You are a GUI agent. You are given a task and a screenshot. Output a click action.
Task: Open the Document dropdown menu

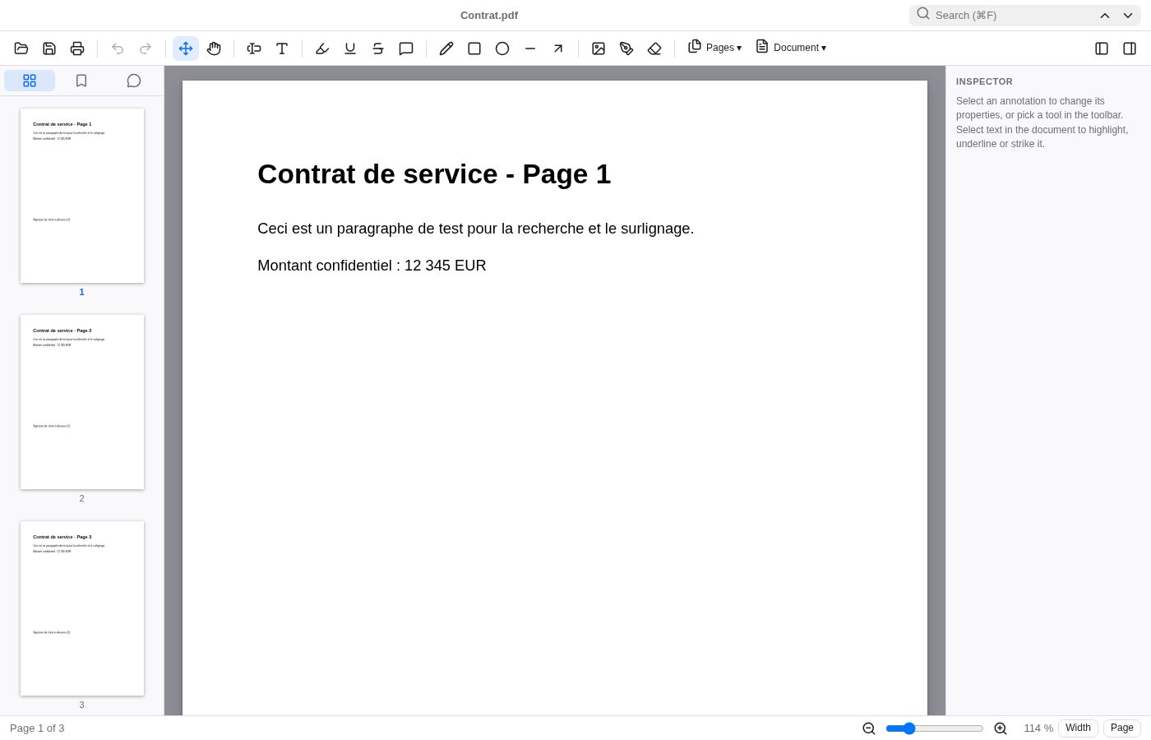click(x=791, y=48)
